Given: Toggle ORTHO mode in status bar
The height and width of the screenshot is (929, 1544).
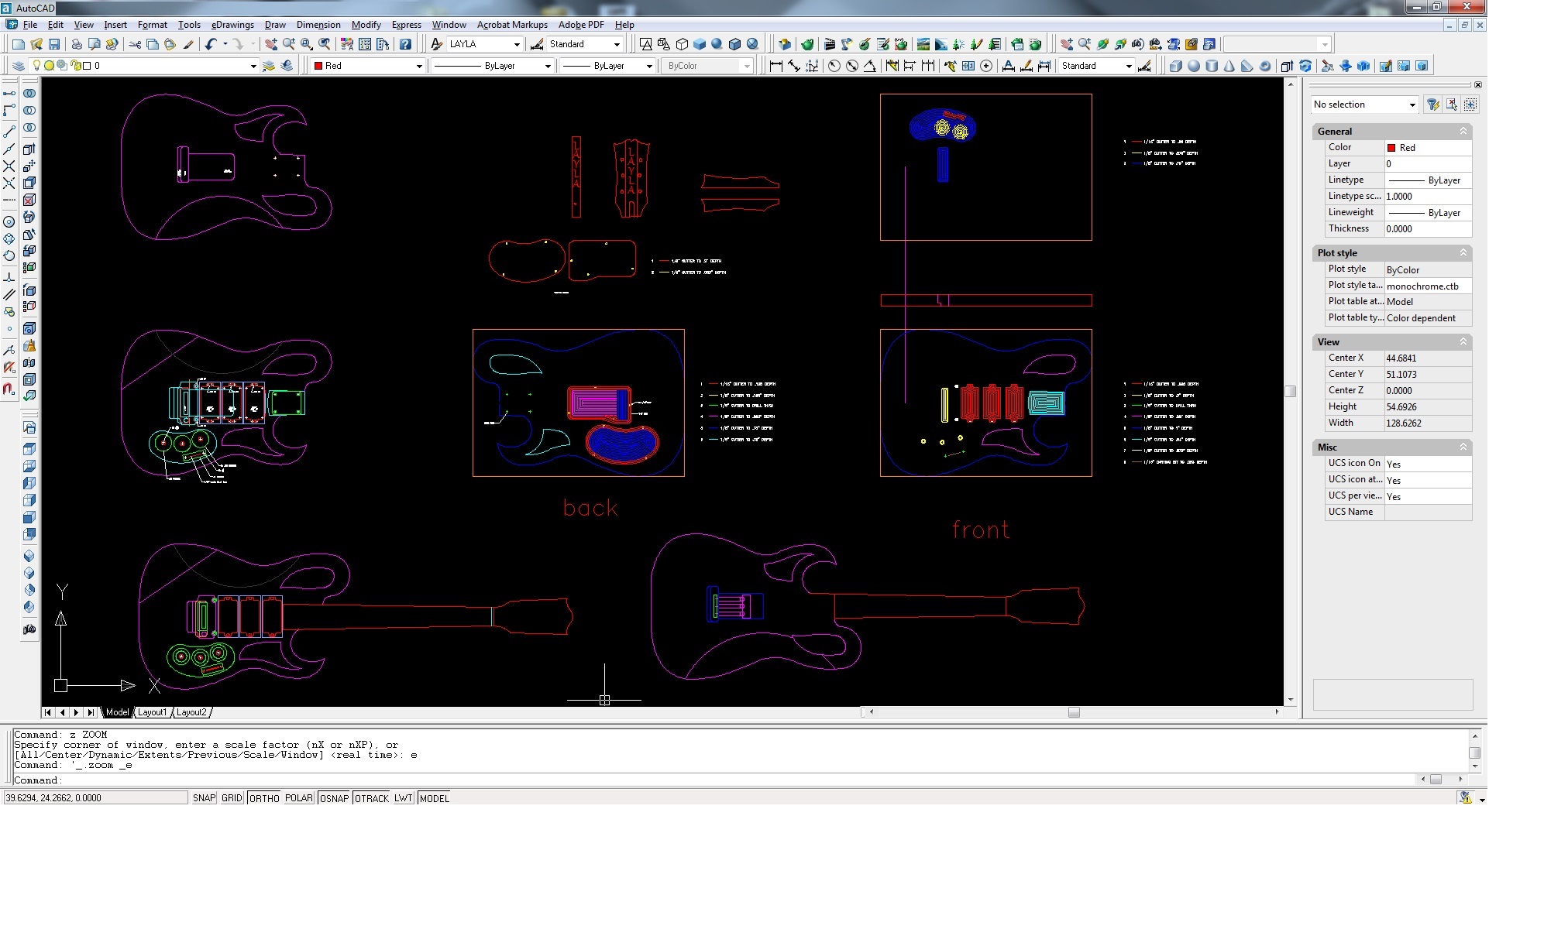Looking at the screenshot, I should [x=264, y=798].
